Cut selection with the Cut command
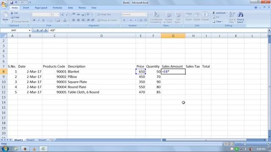Screen dimensions: 271x152 tap(14, 13)
